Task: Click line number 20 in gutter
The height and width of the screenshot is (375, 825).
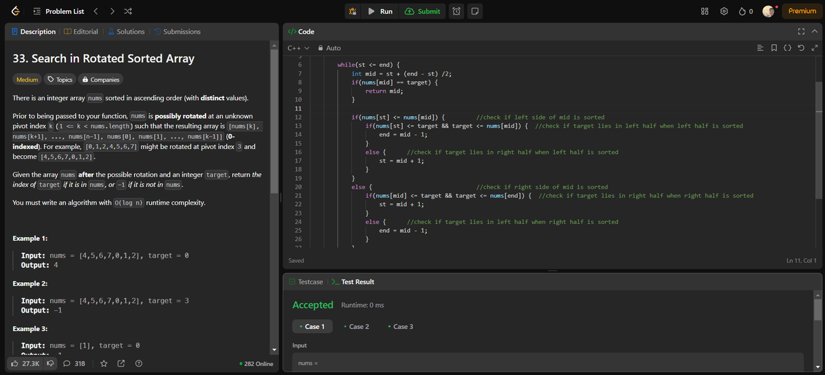Action: (x=298, y=187)
